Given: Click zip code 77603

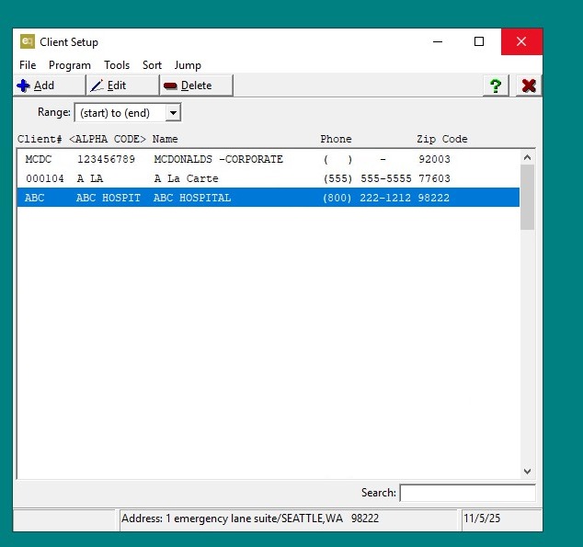Looking at the screenshot, I should 434,178.
